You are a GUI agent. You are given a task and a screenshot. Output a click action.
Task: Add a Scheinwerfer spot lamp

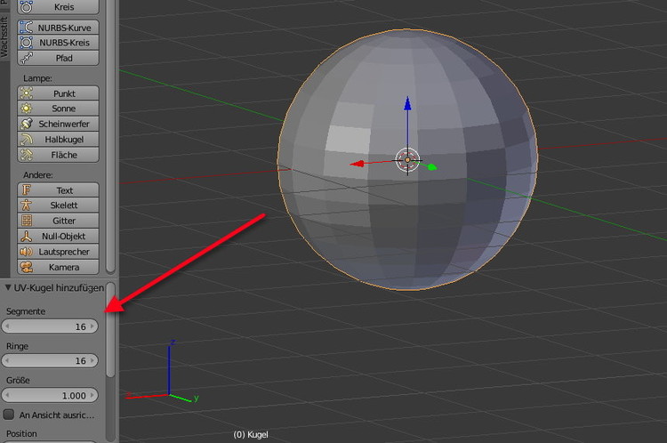point(59,124)
